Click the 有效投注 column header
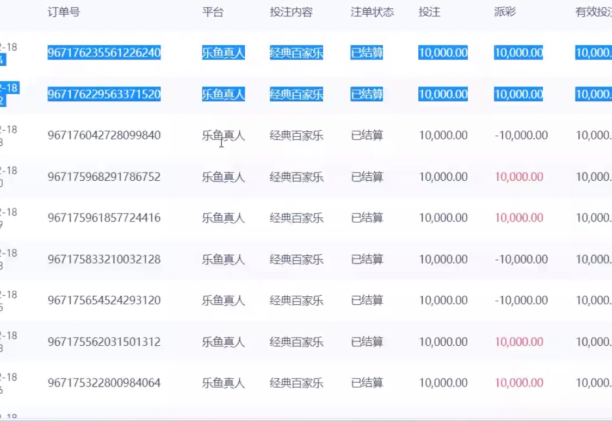The height and width of the screenshot is (422, 612). 594,12
